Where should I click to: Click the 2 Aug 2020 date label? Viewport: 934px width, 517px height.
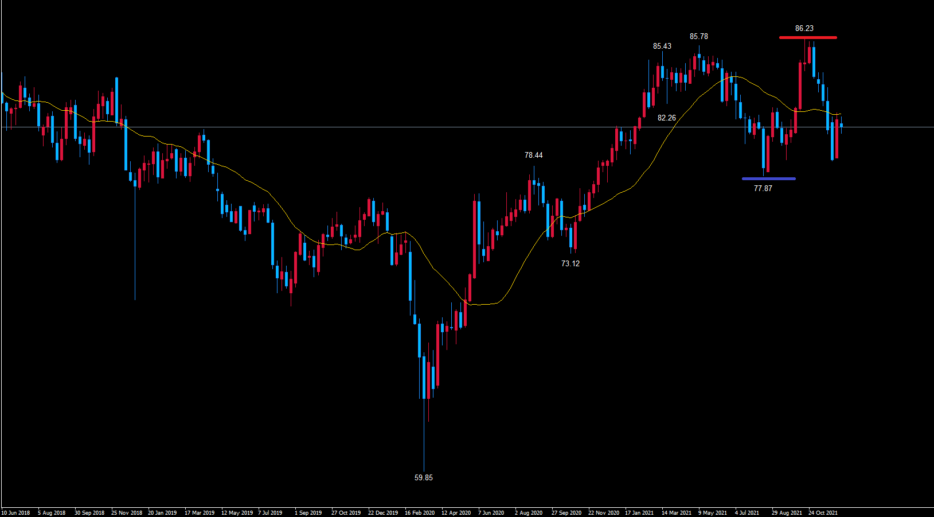click(529, 512)
